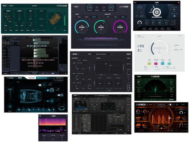The image size is (189, 142).
Task: Turn the lower-left knob in ReCenter
Action: (x=139, y=89)
